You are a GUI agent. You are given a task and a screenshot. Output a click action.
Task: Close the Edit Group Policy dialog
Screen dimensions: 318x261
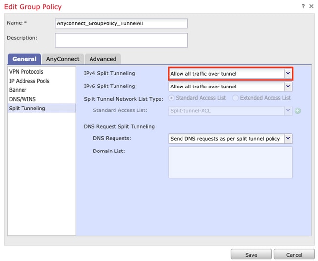(x=311, y=6)
